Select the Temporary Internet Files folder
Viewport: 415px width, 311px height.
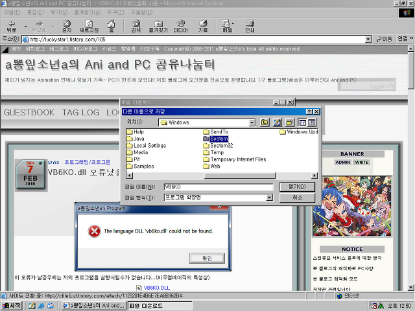pyautogui.click(x=235, y=159)
